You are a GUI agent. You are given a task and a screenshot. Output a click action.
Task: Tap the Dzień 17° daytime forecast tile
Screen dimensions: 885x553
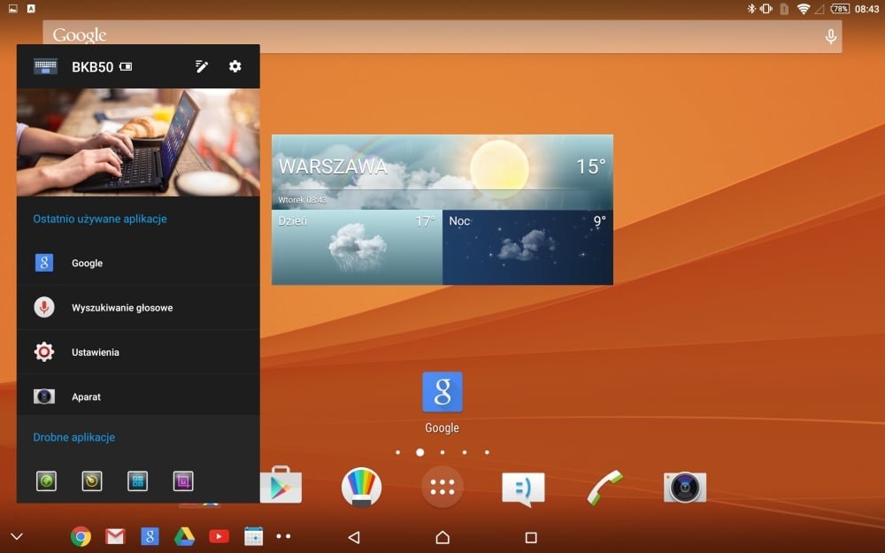pyautogui.click(x=358, y=247)
